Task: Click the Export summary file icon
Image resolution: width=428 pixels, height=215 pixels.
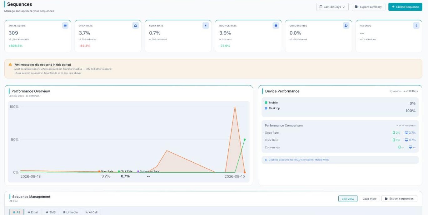Action: 357,7
